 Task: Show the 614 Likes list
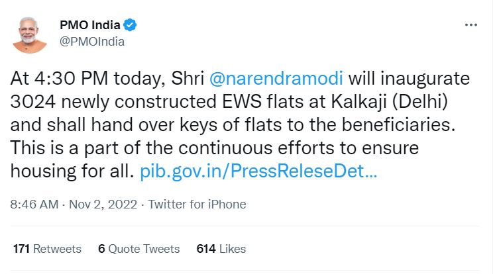tap(221, 249)
